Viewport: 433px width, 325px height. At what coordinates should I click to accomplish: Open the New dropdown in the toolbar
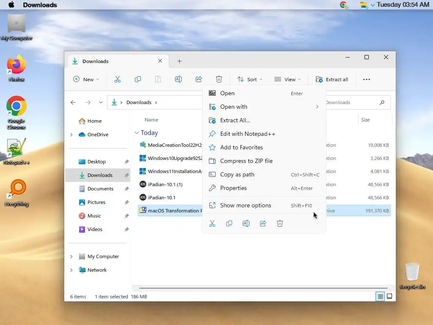(86, 79)
